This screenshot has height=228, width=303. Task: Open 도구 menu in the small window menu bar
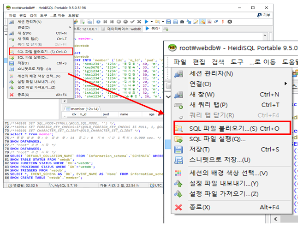[x=43, y=15]
